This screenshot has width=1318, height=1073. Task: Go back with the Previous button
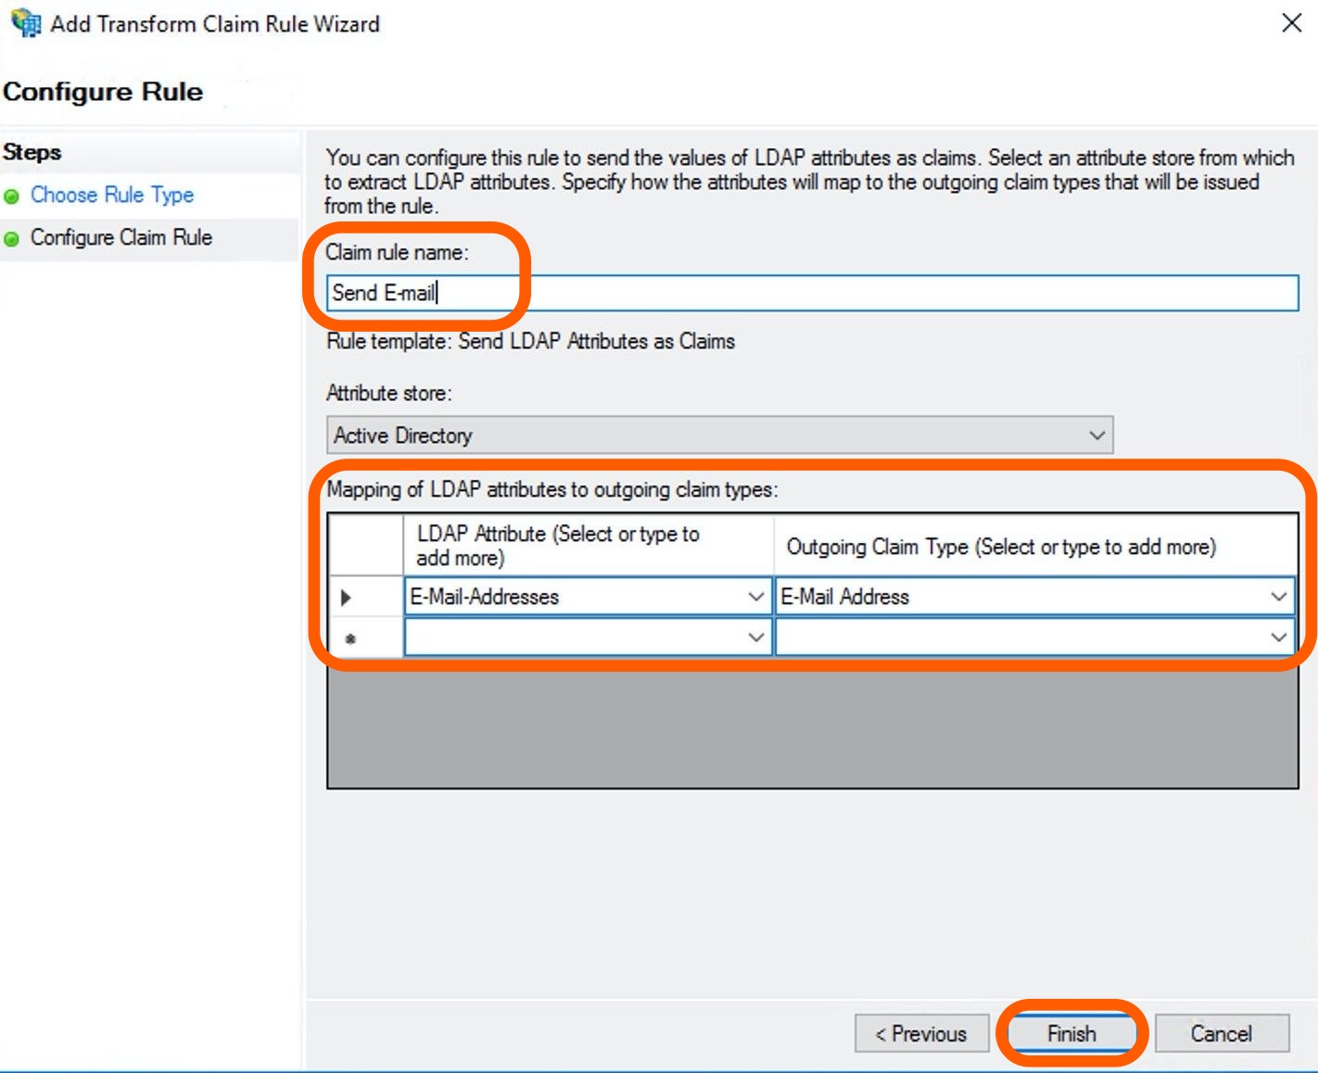(920, 1034)
